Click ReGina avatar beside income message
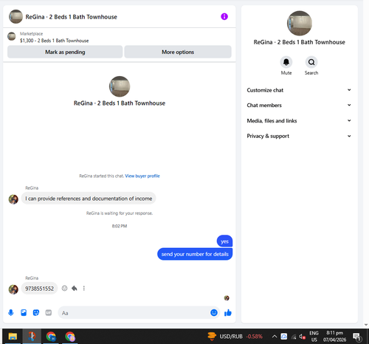Viewport: 369px width, 344px height. (x=13, y=199)
